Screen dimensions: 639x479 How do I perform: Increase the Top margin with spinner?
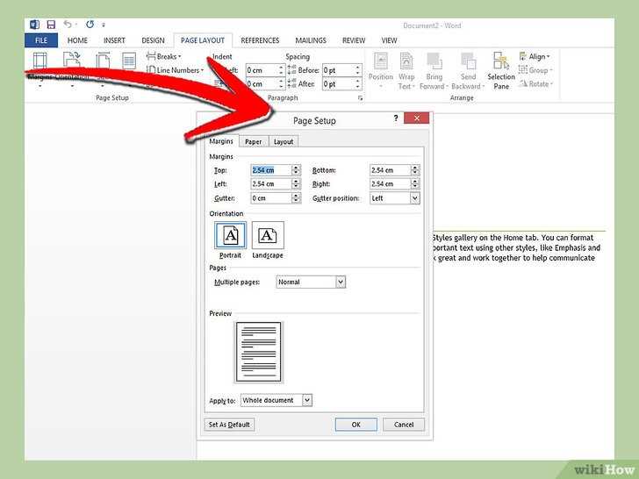coord(297,168)
